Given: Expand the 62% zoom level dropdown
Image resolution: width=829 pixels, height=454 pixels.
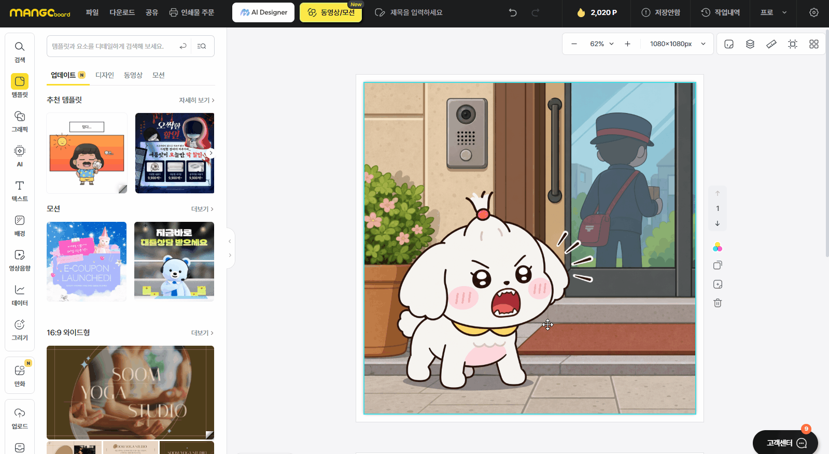Looking at the screenshot, I should click(601, 44).
